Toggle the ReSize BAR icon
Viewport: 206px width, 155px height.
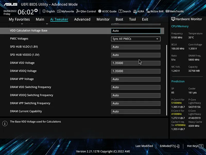pos(148,11)
